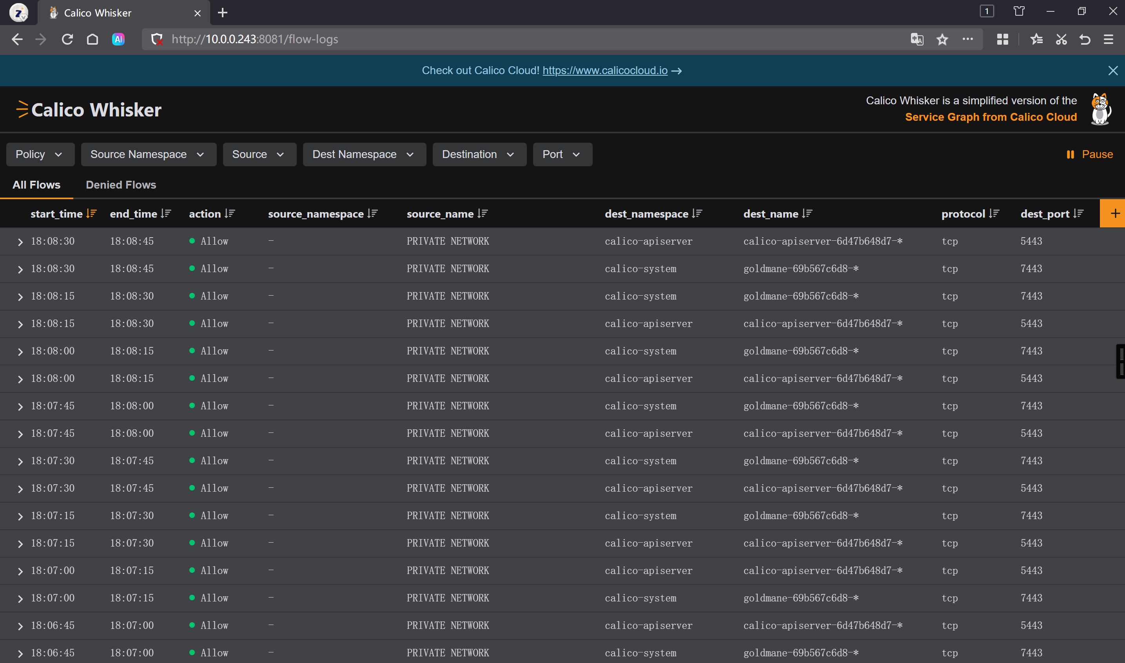Viewport: 1125px width, 663px height.
Task: Click the dest_port sort icon
Action: (1078, 214)
